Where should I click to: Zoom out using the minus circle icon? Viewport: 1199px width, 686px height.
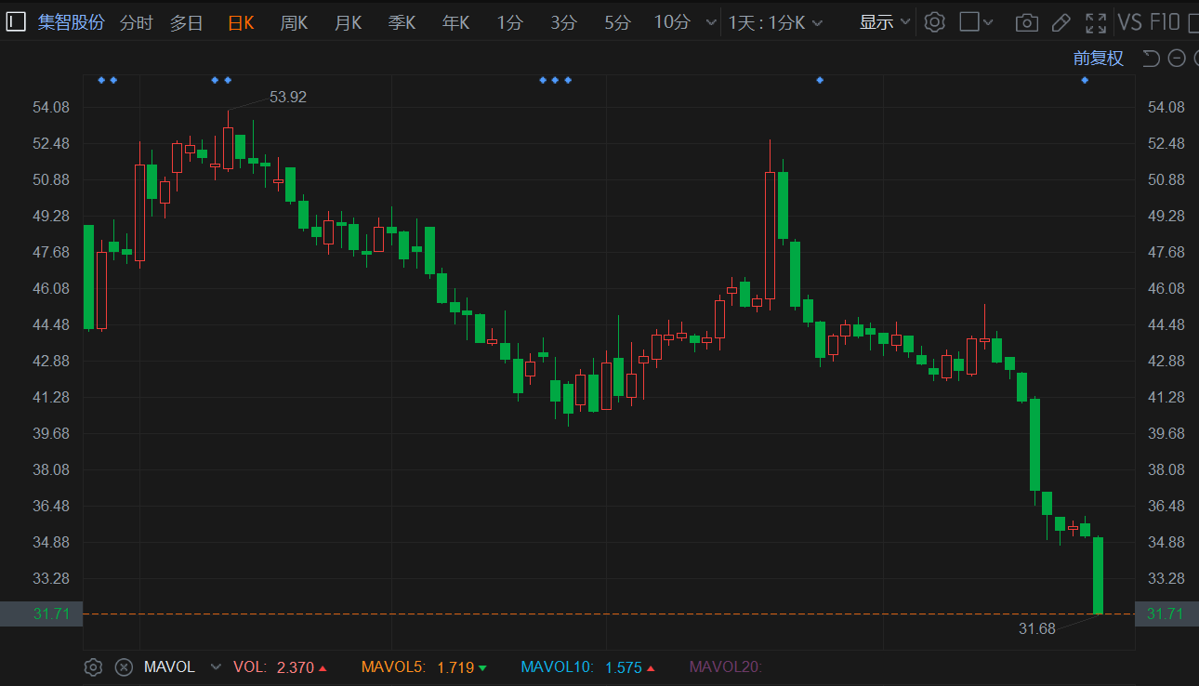click(x=1177, y=59)
